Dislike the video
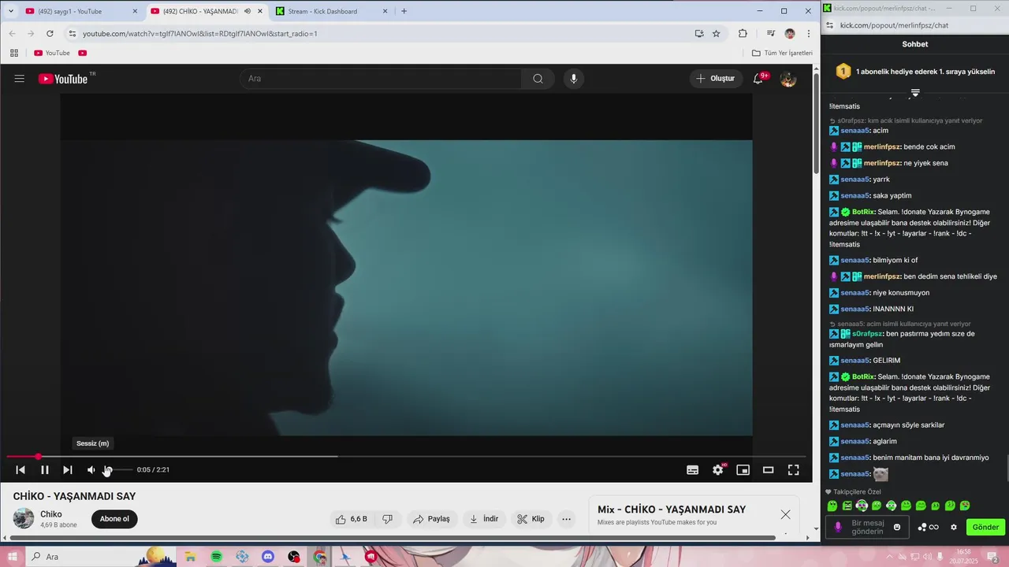 pos(388,519)
